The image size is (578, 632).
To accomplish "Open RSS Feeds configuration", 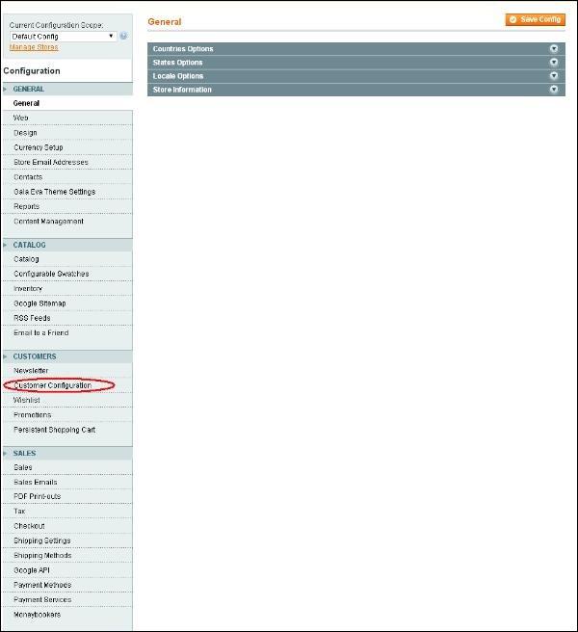I will pyautogui.click(x=32, y=318).
